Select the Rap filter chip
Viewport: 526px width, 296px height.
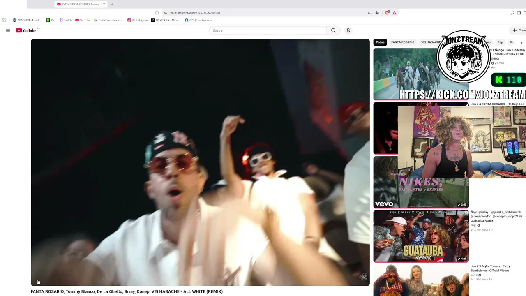point(500,42)
